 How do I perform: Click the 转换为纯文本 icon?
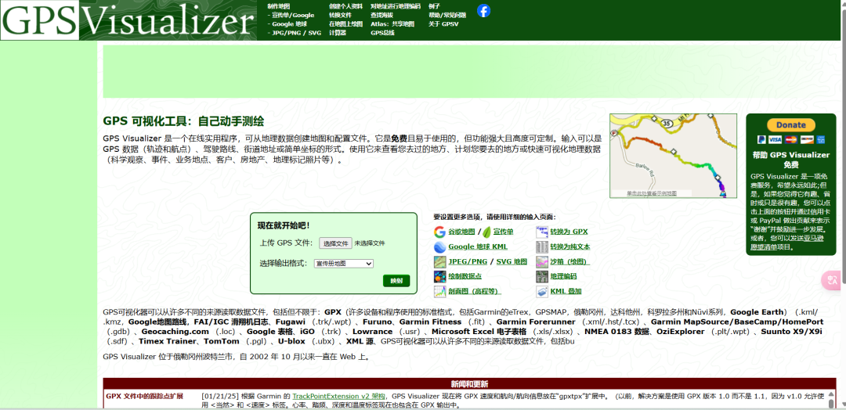tap(542, 247)
